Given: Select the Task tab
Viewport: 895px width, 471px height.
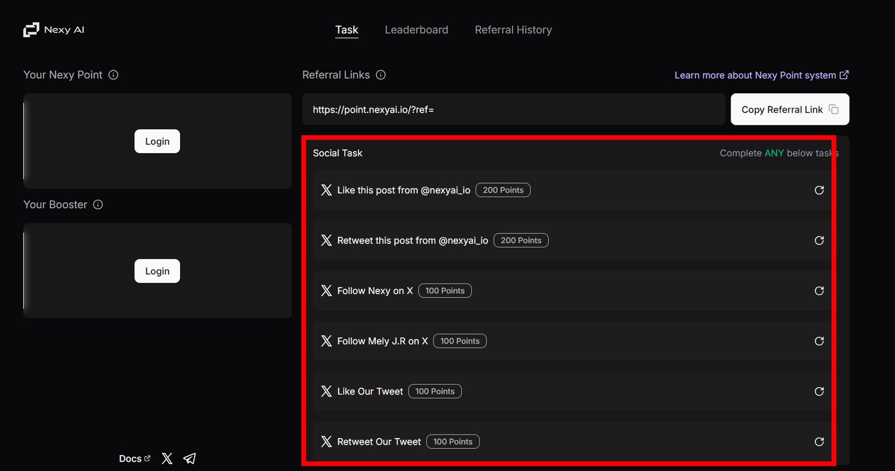Looking at the screenshot, I should click(347, 30).
